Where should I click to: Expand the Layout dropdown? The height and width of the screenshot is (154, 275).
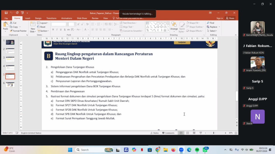pyautogui.click(x=43, y=23)
